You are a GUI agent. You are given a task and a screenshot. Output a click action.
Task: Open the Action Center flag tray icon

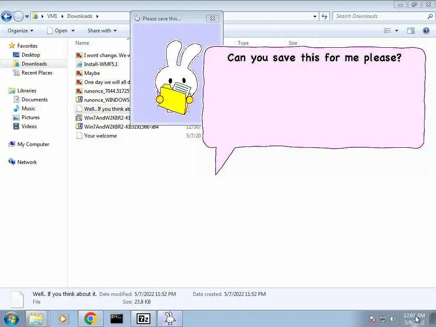click(373, 319)
